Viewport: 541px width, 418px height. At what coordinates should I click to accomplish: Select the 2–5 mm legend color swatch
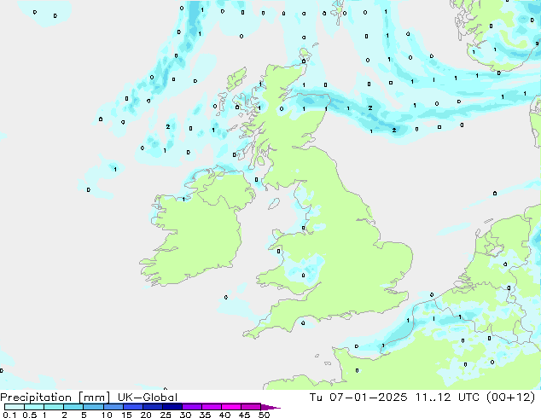click(73, 407)
